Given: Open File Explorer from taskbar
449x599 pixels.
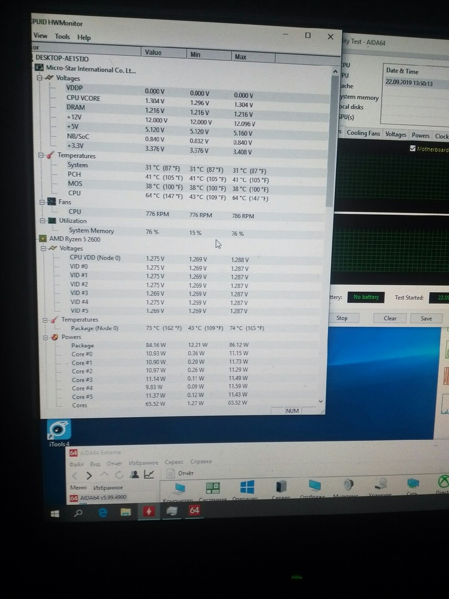Looking at the screenshot, I should point(126,512).
